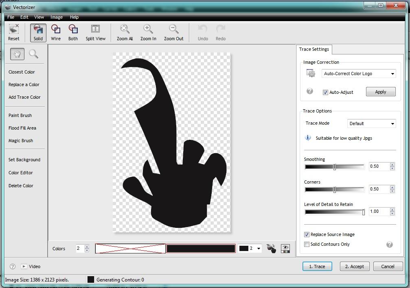
Task: Increase Level of Detail stepper
Action: click(x=392, y=210)
